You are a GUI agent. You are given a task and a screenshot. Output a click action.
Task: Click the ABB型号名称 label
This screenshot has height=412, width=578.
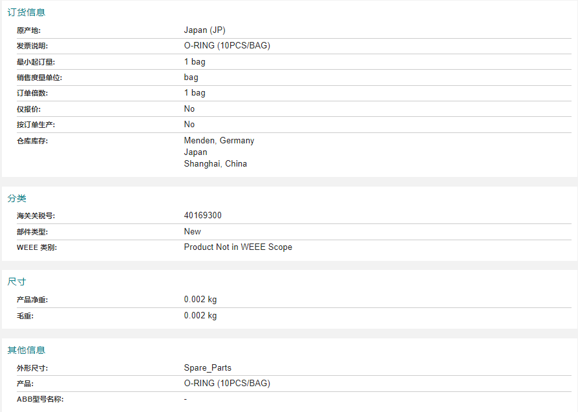(x=40, y=399)
